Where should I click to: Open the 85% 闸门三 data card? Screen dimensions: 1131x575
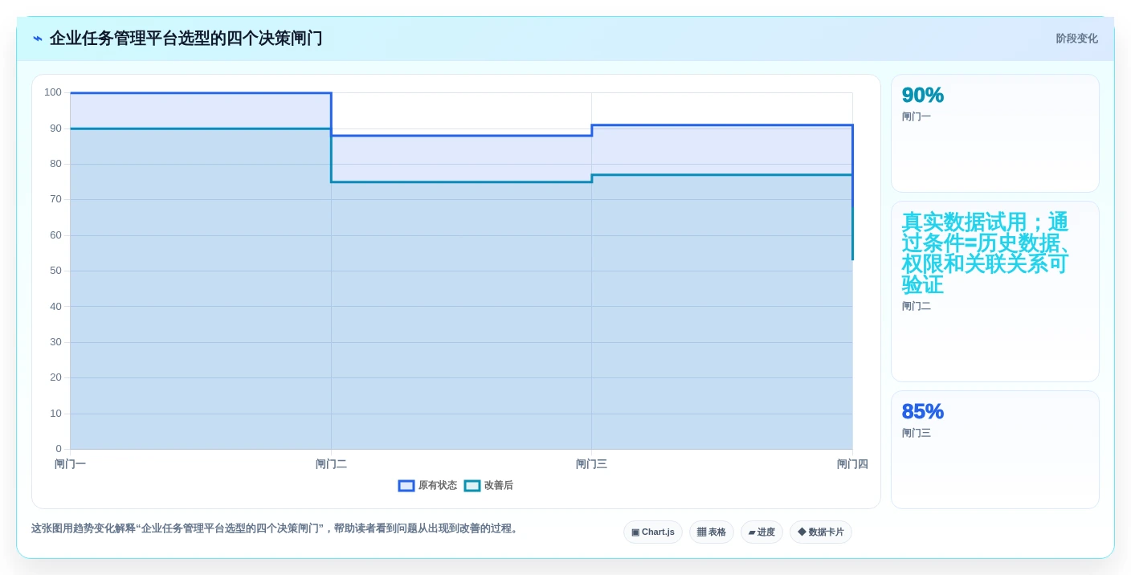tap(995, 450)
